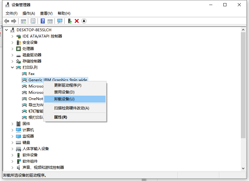The image size is (249, 181).
Task: Click the vertical scrollbar down arrow
Action: (x=243, y=168)
